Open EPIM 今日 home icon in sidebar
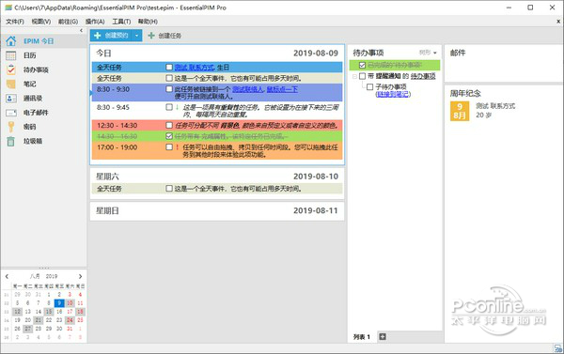The width and height of the screenshot is (564, 354). [x=10, y=41]
